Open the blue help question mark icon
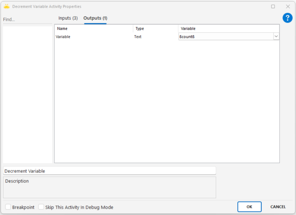Screen dimensions: 296x215 pyautogui.click(x=287, y=18)
